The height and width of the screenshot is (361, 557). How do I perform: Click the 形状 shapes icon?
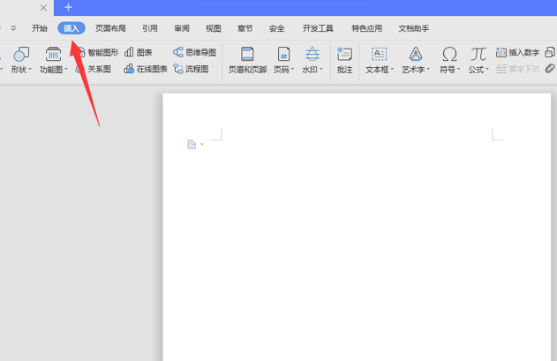pyautogui.click(x=21, y=55)
